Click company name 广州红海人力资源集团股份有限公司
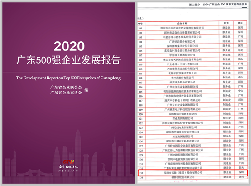251x186 pixels. 183,150
